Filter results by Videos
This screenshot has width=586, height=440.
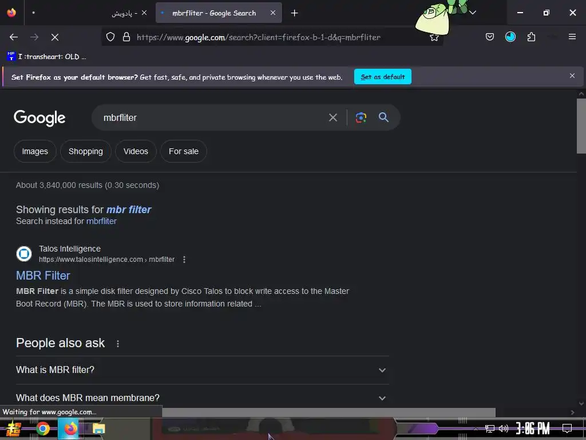(x=136, y=151)
